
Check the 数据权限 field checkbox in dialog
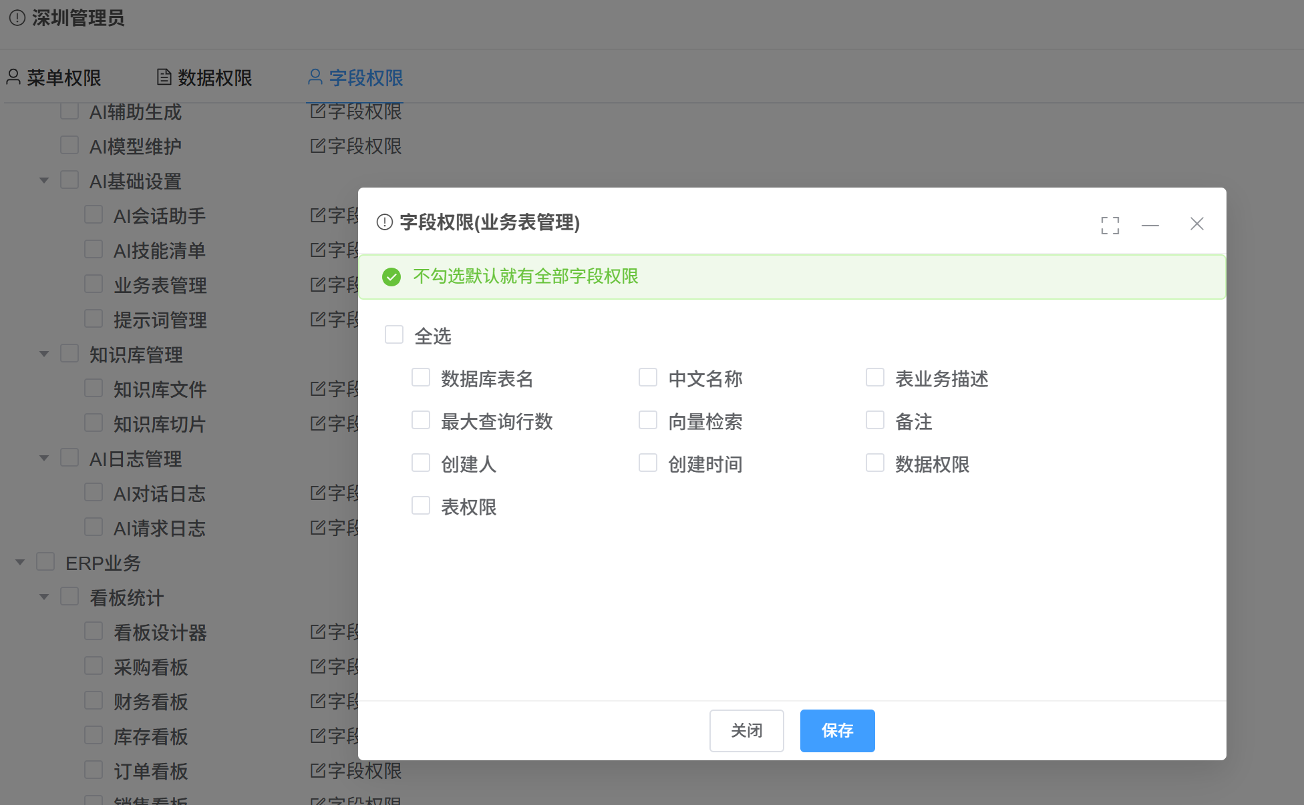[x=875, y=463]
